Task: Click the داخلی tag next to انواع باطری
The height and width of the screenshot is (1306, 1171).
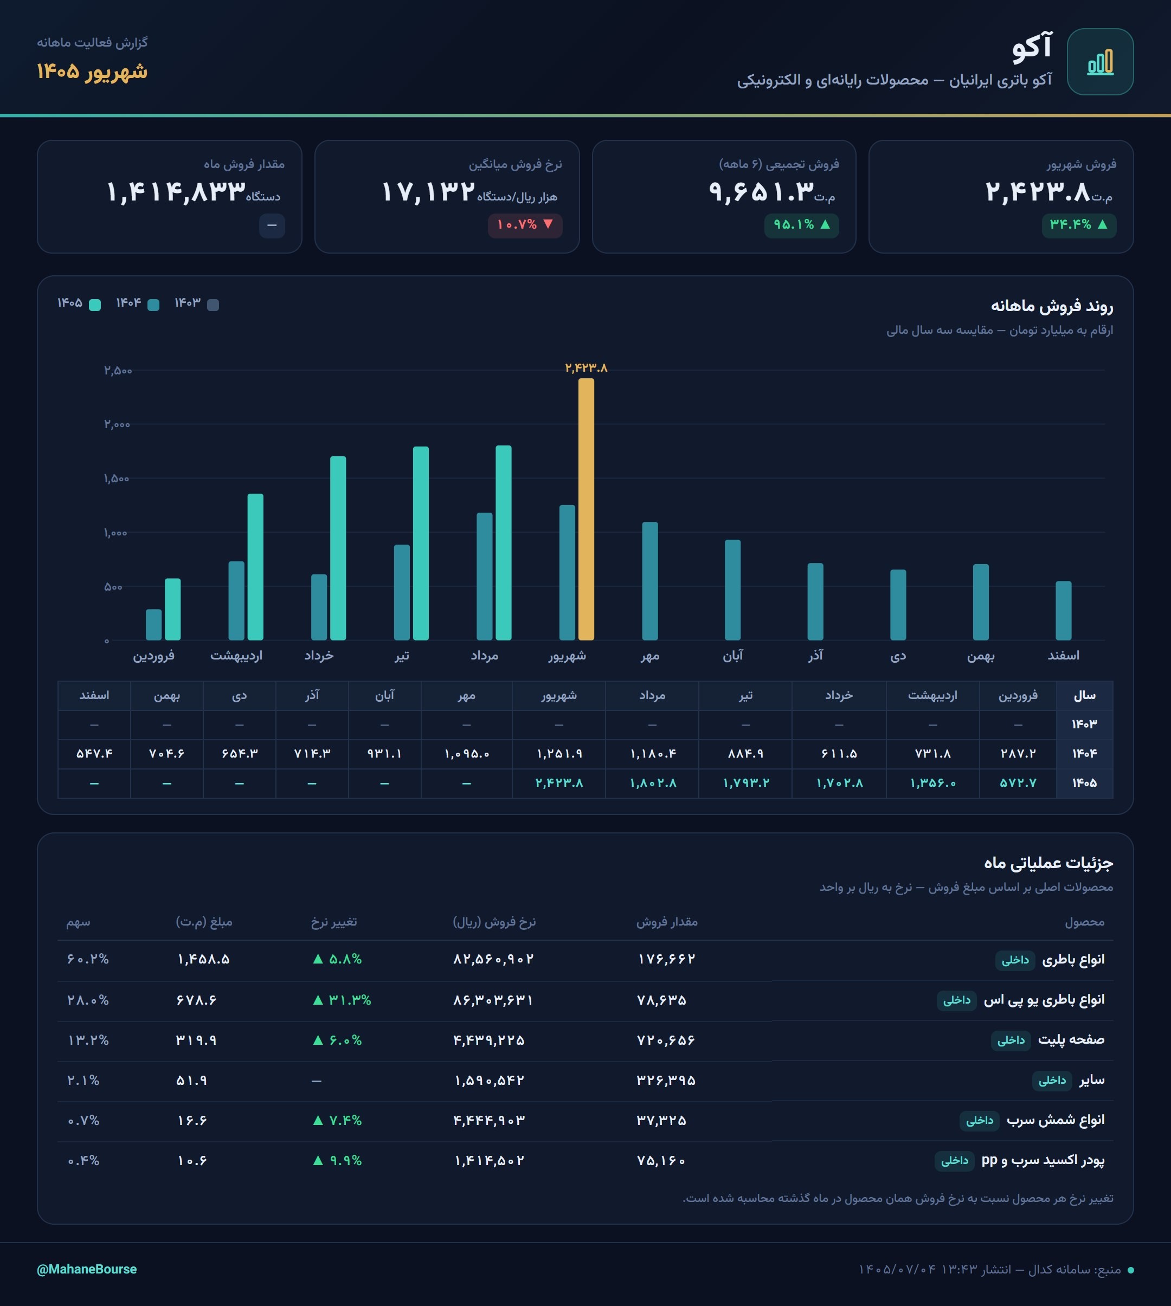Action: pos(1015,960)
